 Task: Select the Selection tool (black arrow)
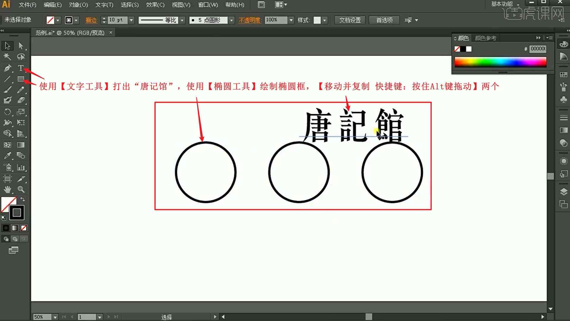click(7, 46)
